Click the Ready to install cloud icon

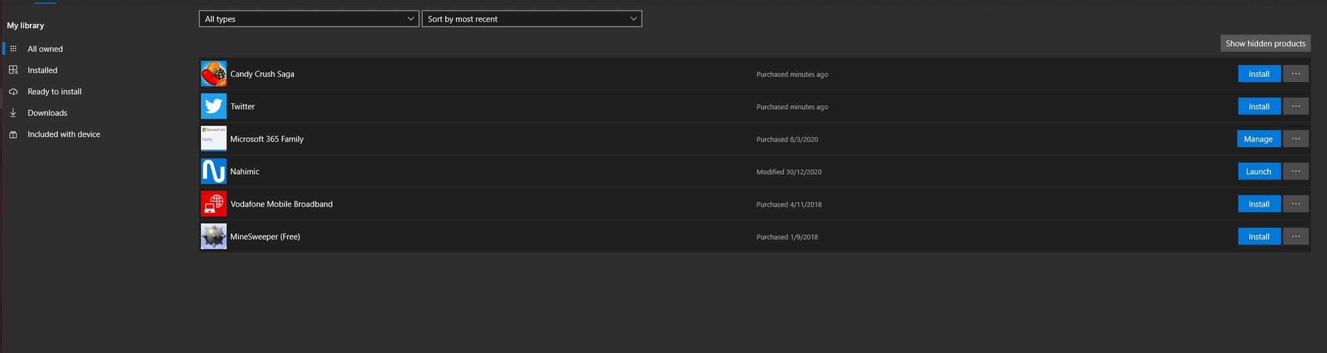pos(13,91)
